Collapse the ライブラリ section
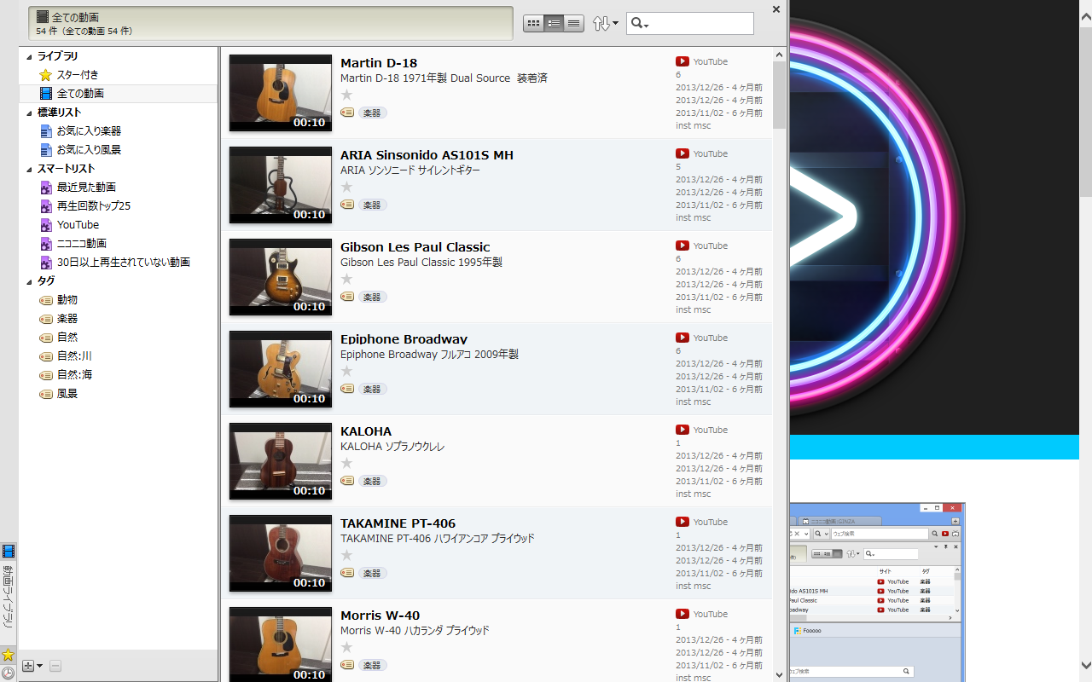This screenshot has width=1092, height=682. [x=29, y=57]
